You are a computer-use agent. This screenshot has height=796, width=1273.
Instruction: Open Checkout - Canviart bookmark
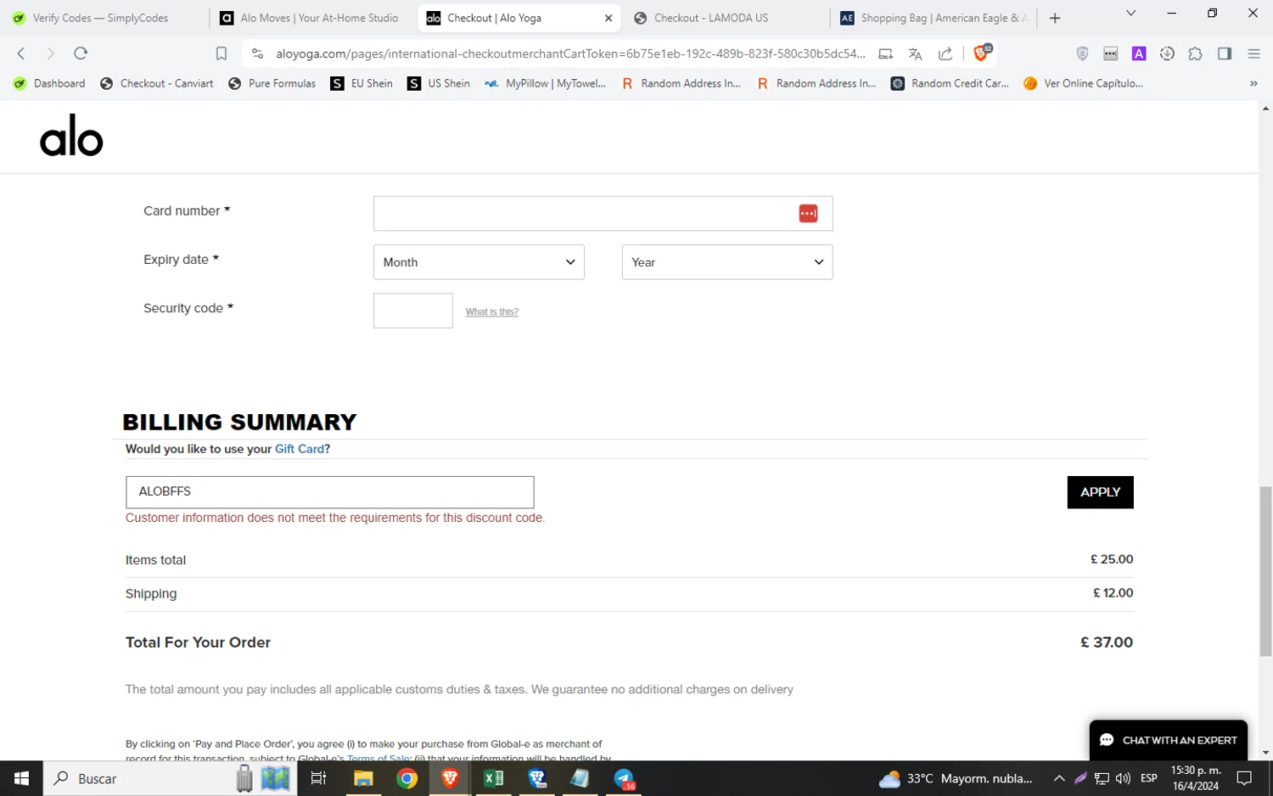pos(157,83)
